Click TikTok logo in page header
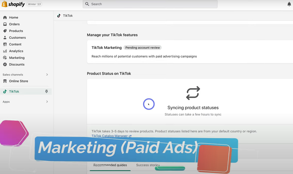293x174 pixels. 59,16
